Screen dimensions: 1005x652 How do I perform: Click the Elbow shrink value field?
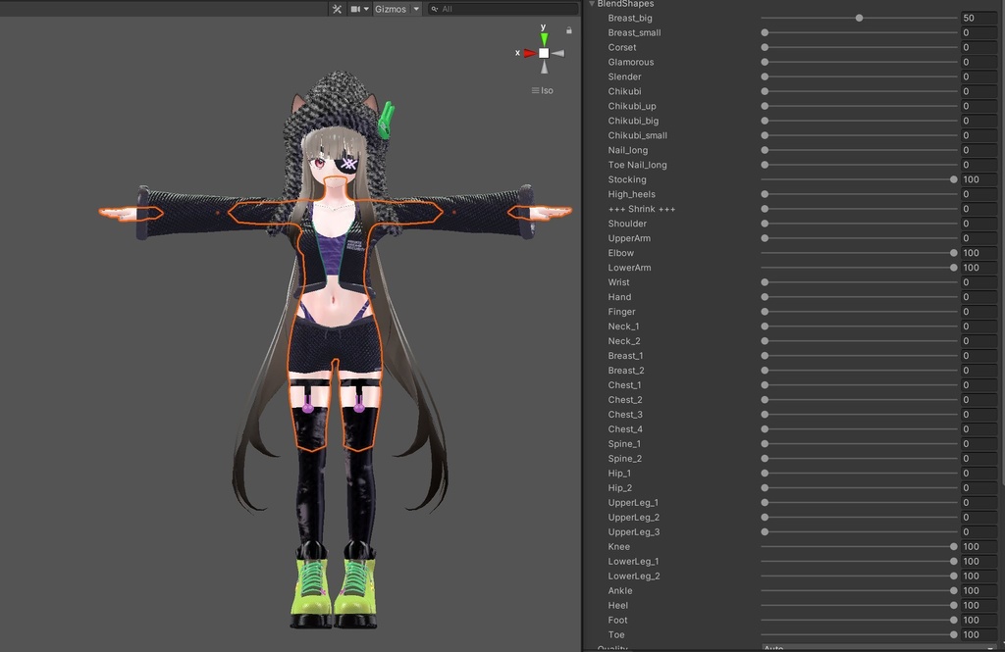[x=979, y=253]
